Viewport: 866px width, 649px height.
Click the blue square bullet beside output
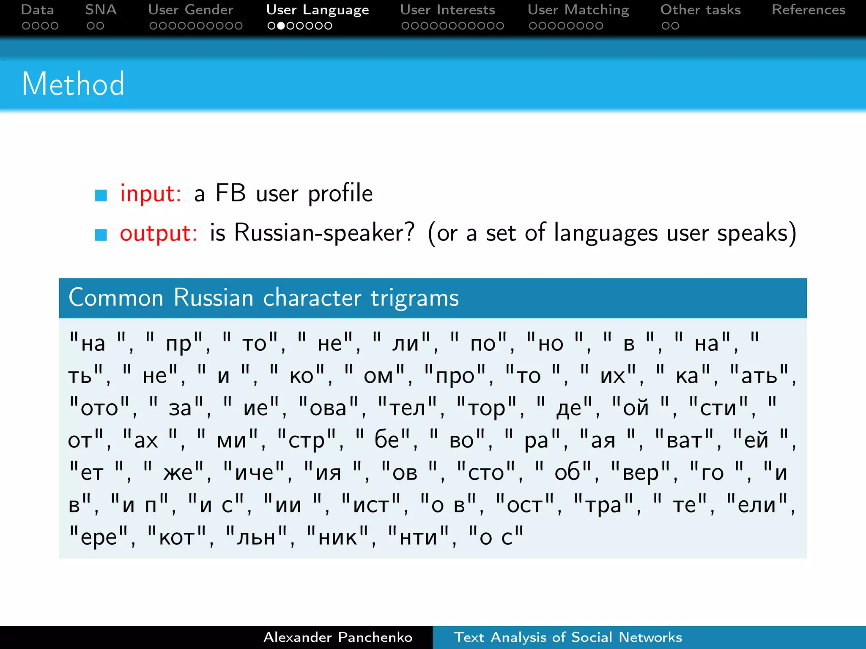(x=101, y=235)
